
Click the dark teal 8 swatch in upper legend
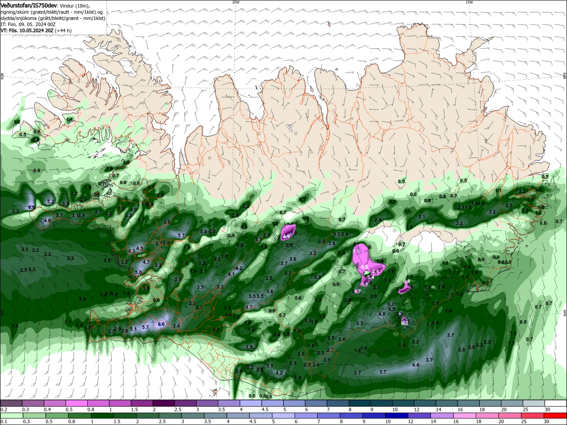[x=359, y=403]
